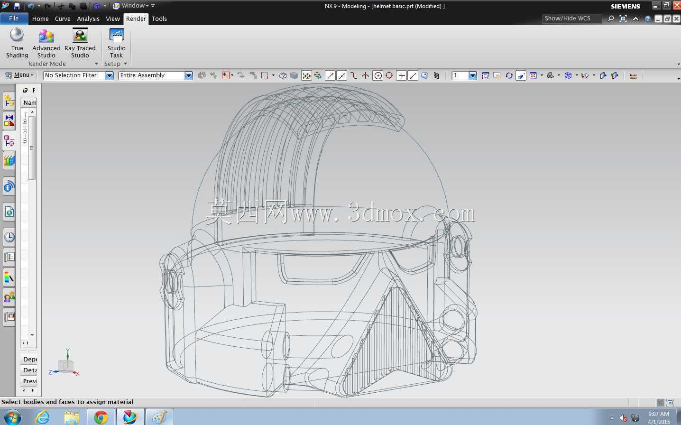Toggle the intersection snap point option

coord(366,75)
